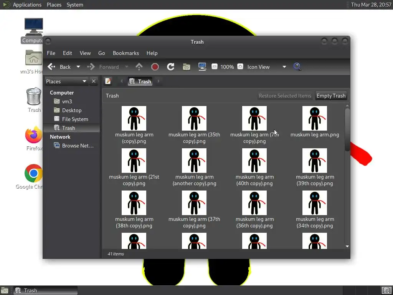Viewport: 393px width, 295px height.
Task: Select Desktop in the Places sidebar
Action: [72, 110]
